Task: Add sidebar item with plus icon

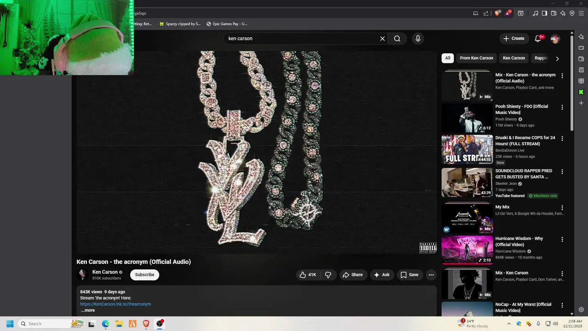Action: 581,103
